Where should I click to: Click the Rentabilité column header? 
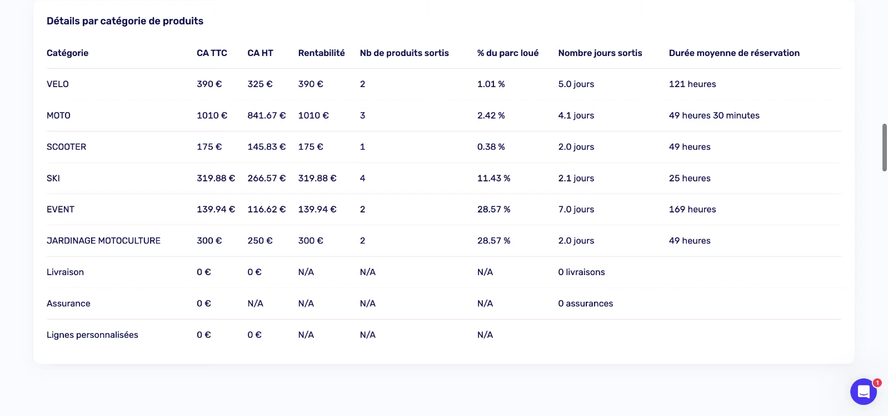pos(321,53)
